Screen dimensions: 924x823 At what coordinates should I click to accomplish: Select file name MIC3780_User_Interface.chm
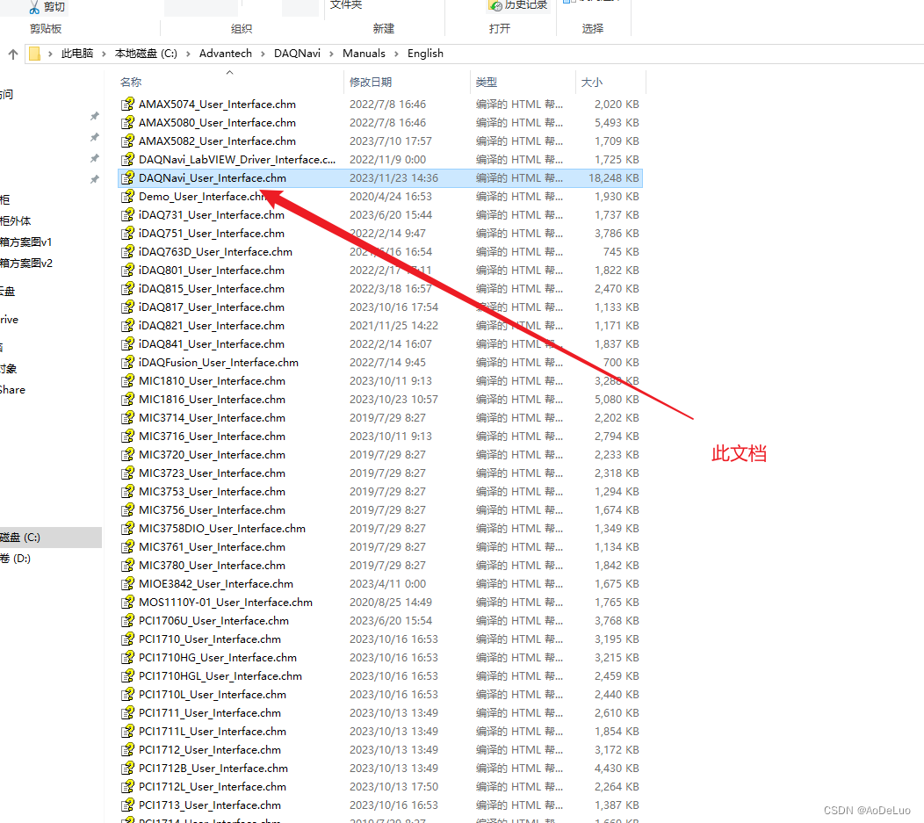212,566
